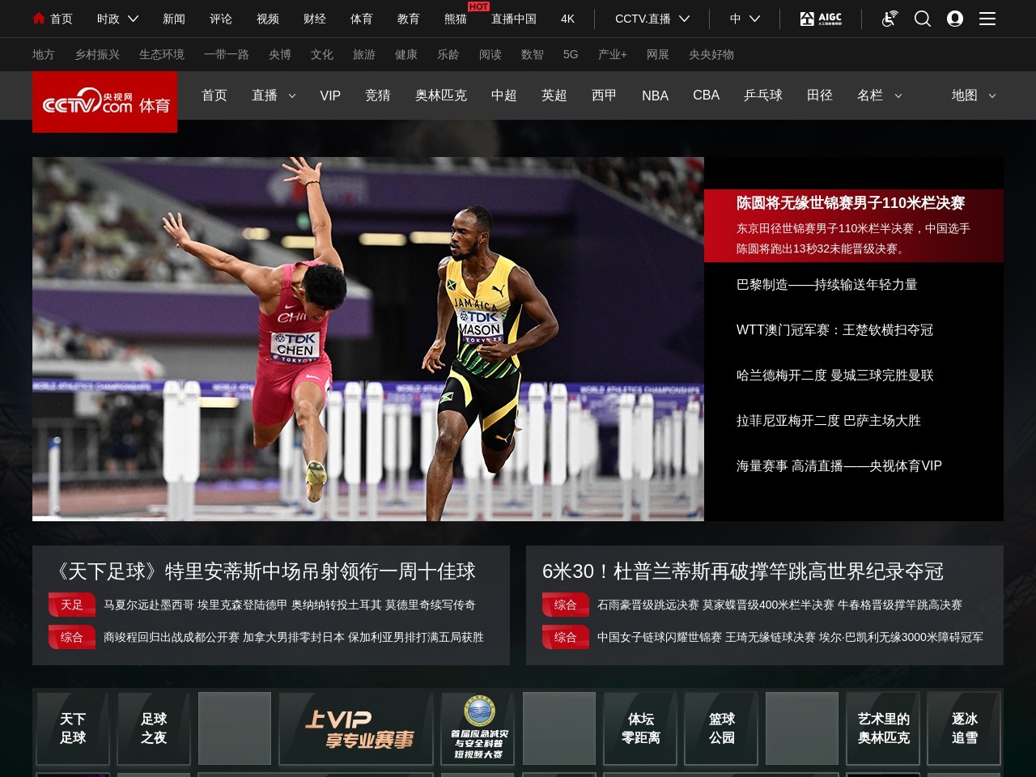This screenshot has width=1036, height=777.
Task: Open the 熊猫 HOT channel icon
Action: coord(453,19)
